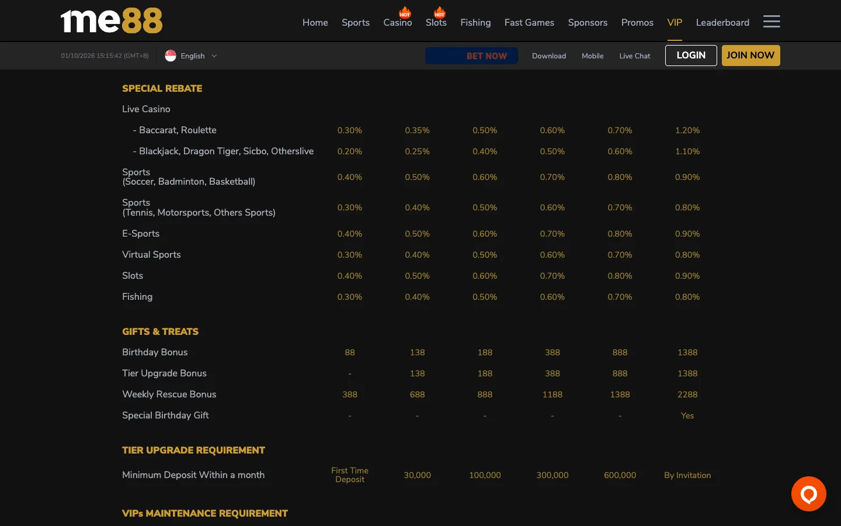
Task: Go to the Home menu
Action: 315,22
